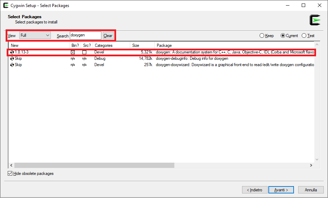
Task: Click the cycle icon on the doxygen-doxywizard row
Action: coord(12,65)
